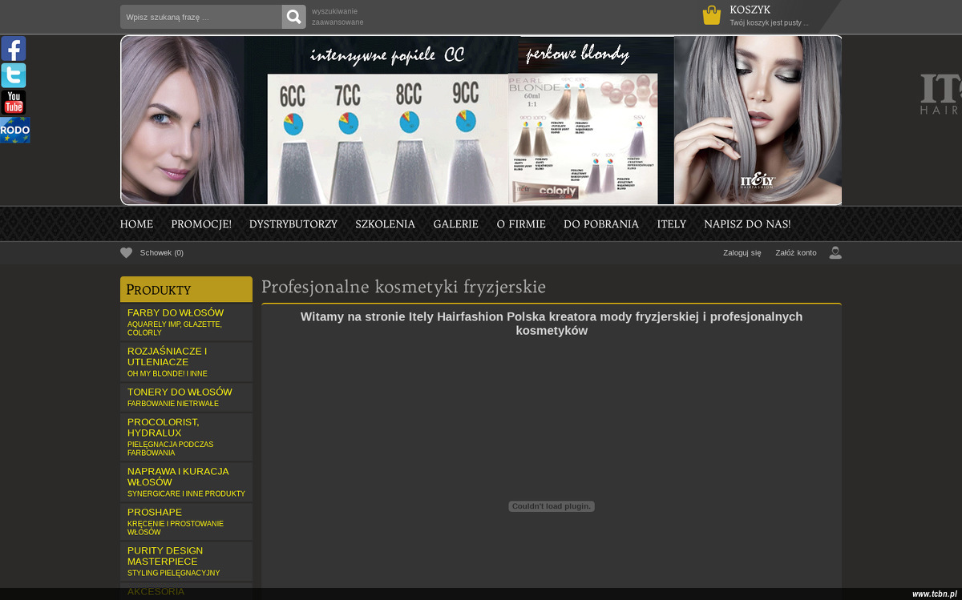The height and width of the screenshot is (600, 962).
Task: Click the magnifier search button
Action: click(294, 17)
